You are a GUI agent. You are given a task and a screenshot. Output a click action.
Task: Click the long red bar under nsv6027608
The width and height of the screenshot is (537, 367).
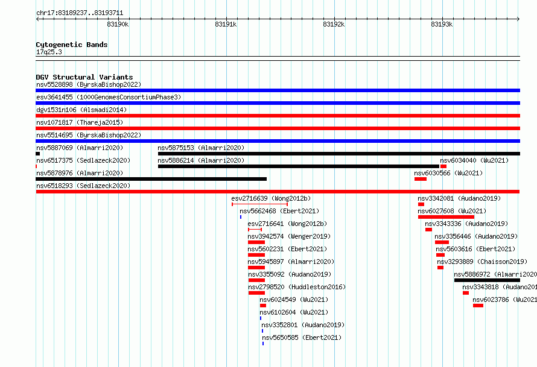[x=446, y=217]
